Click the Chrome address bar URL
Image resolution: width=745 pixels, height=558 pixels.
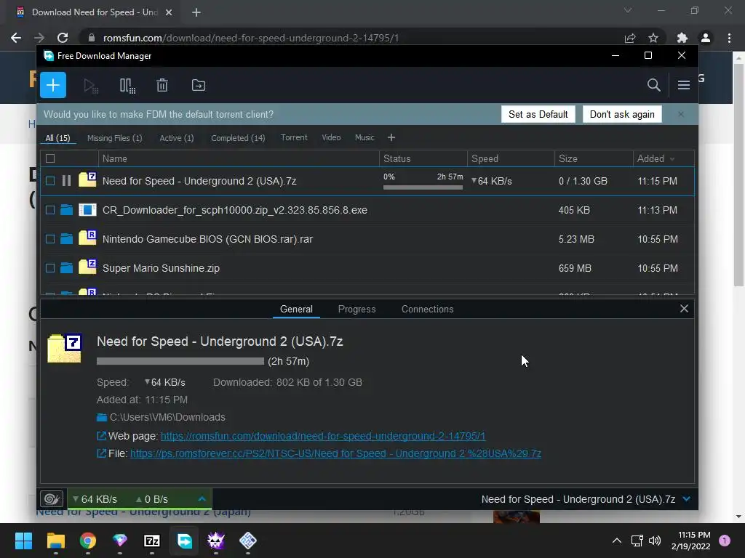coord(251,38)
